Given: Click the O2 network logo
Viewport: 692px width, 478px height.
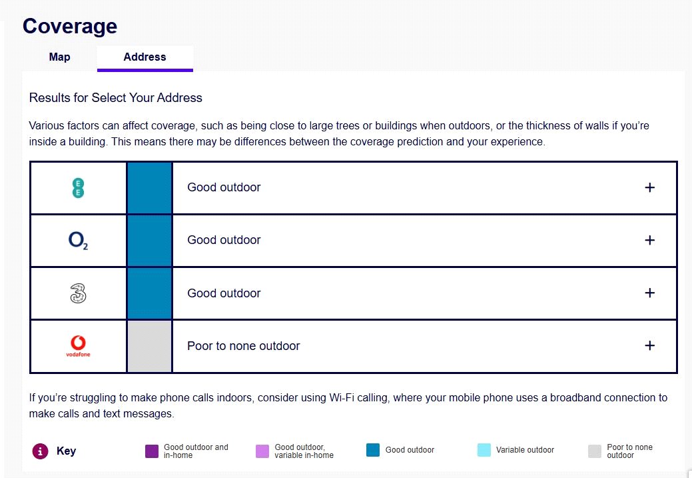Looking at the screenshot, I should click(x=79, y=241).
